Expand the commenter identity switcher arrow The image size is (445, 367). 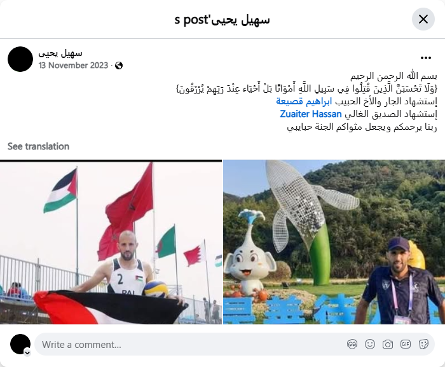point(27,352)
